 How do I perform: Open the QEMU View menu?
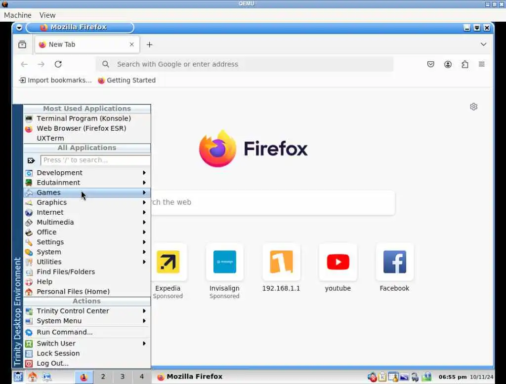pyautogui.click(x=47, y=15)
